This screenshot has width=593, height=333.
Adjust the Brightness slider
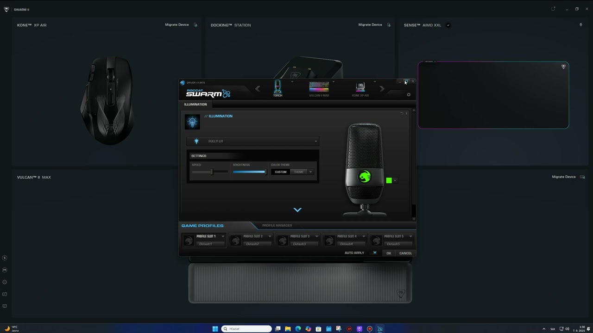250,172
